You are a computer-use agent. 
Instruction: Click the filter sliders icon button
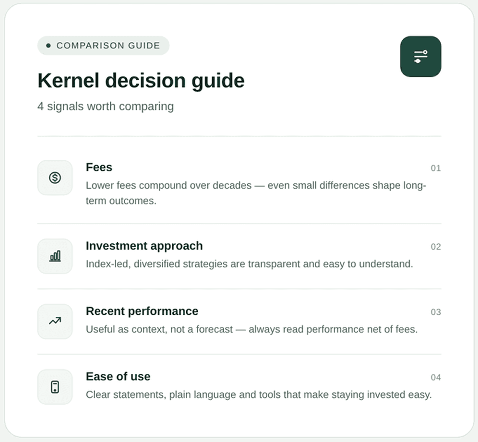click(420, 57)
